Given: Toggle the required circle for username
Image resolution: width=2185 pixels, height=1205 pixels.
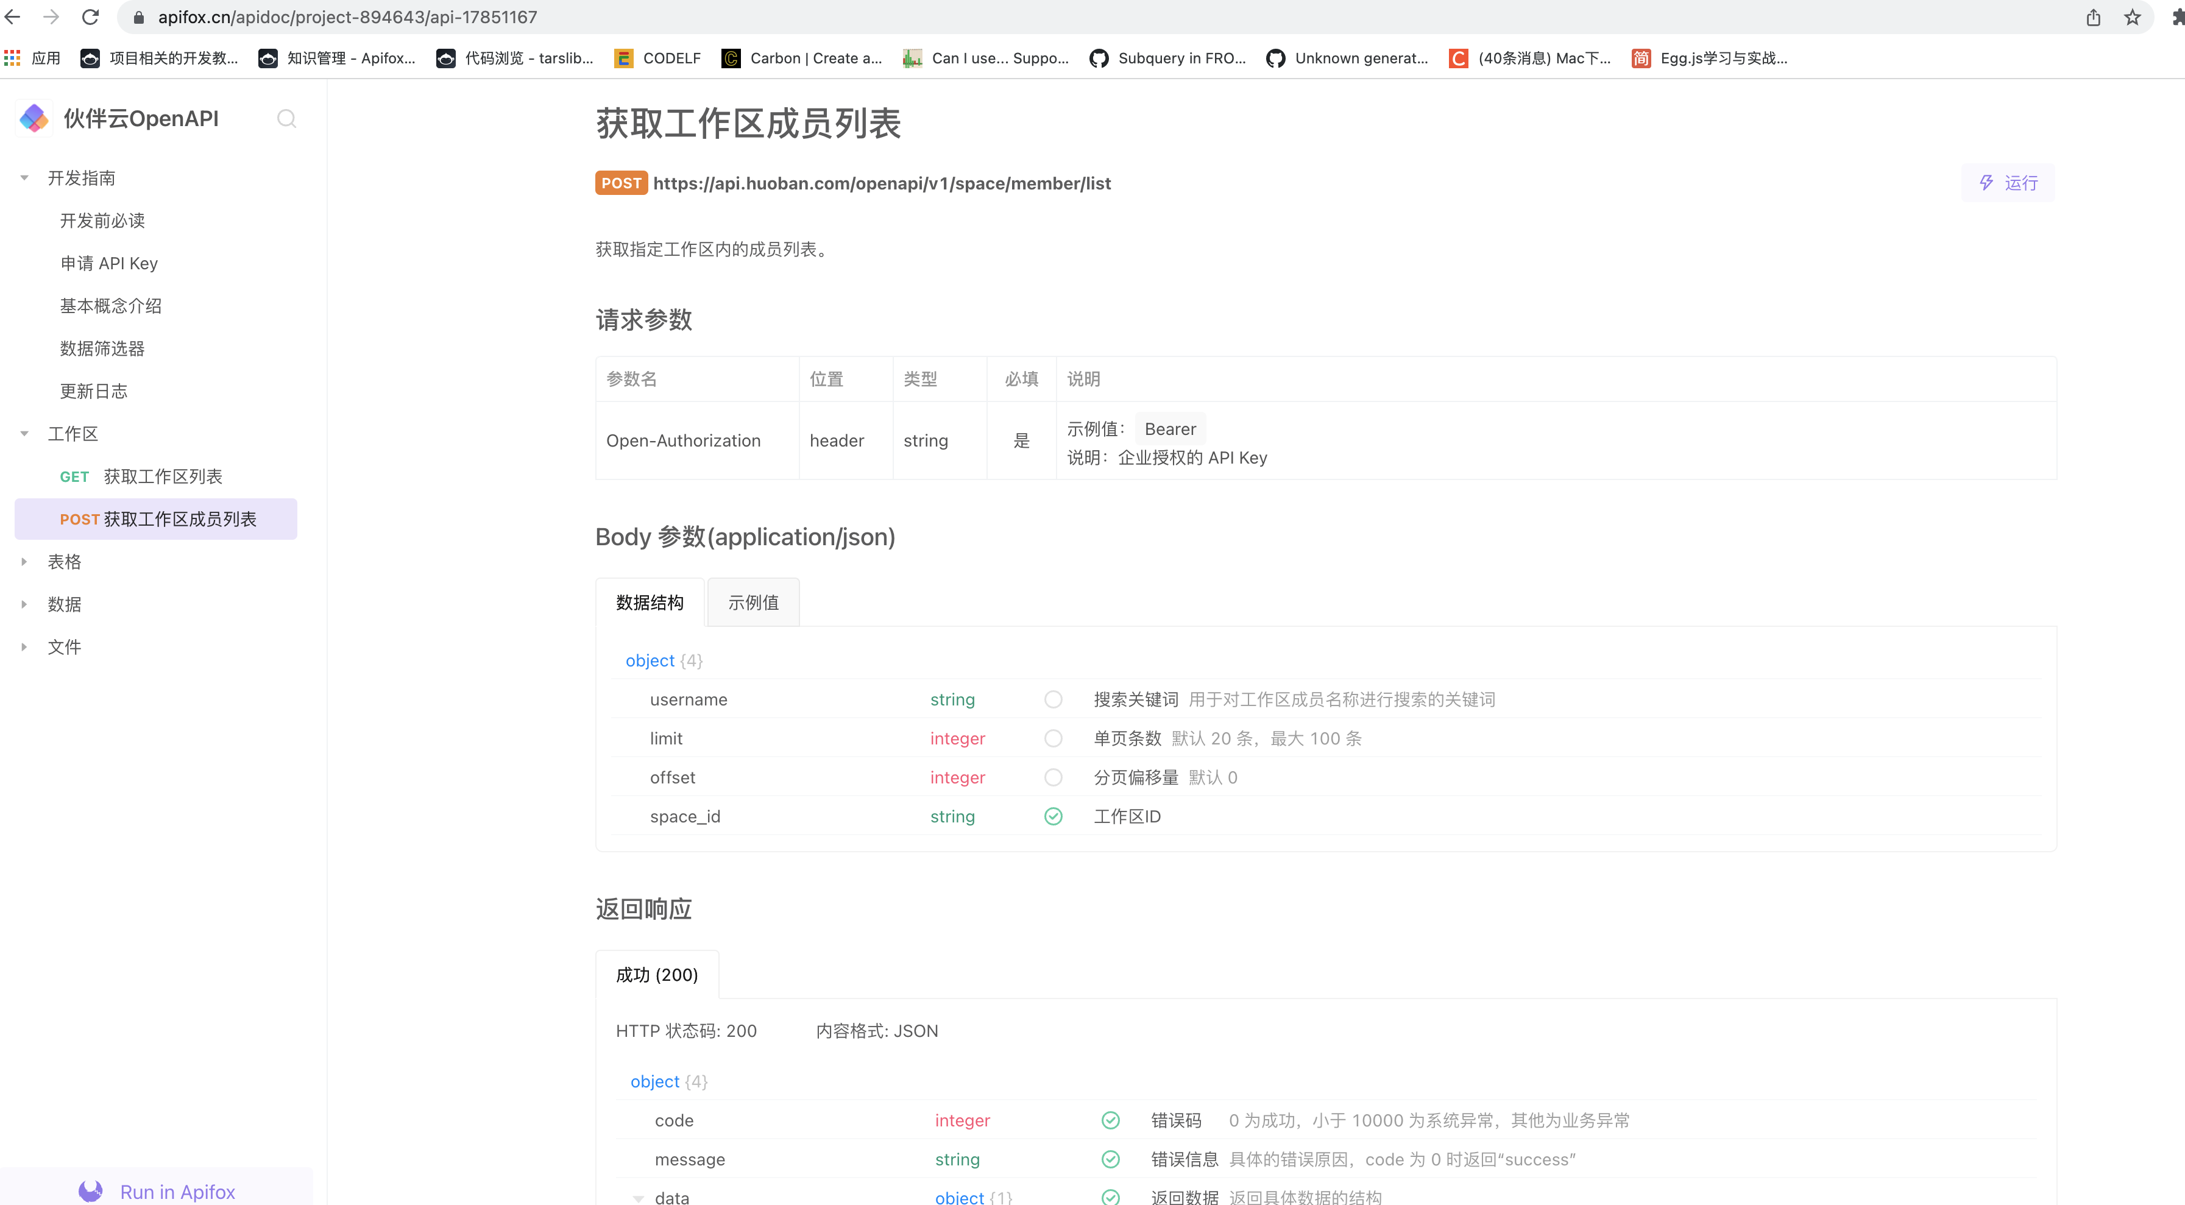Looking at the screenshot, I should click(x=1053, y=699).
